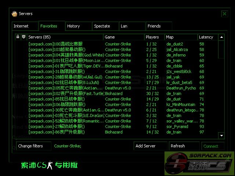Click the Counter-Strike; filter text
This screenshot has height=176, width=235.
(68, 146)
